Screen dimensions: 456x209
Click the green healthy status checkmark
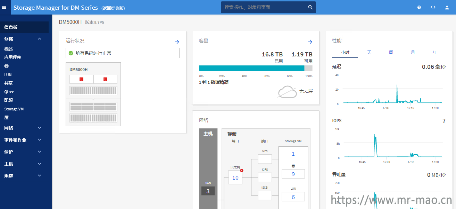click(71, 53)
